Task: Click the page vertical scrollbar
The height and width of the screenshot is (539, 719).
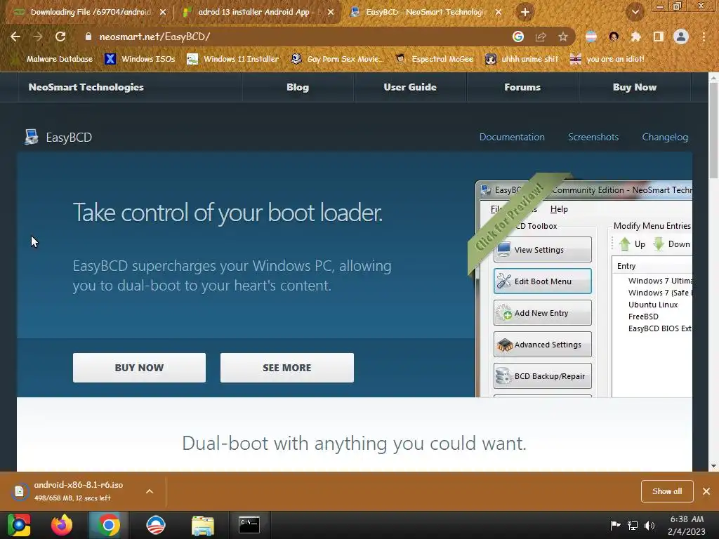Action: click(713, 131)
